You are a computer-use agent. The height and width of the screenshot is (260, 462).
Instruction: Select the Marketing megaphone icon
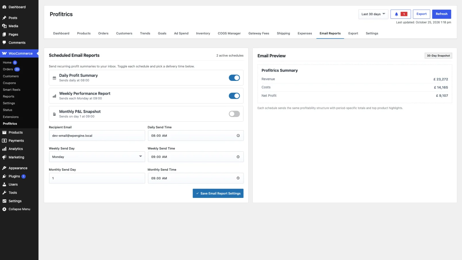click(4, 157)
